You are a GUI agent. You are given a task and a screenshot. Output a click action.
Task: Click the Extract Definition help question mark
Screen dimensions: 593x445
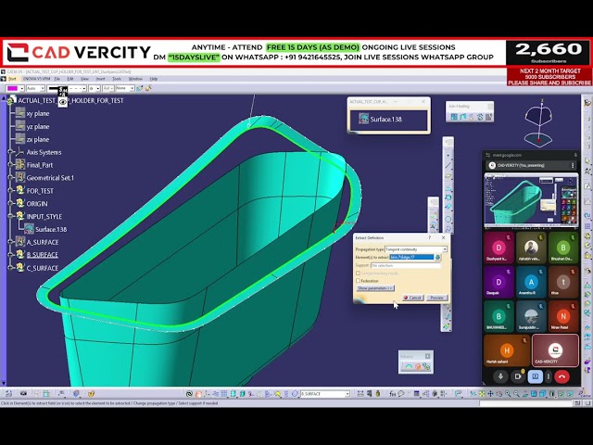pos(429,237)
